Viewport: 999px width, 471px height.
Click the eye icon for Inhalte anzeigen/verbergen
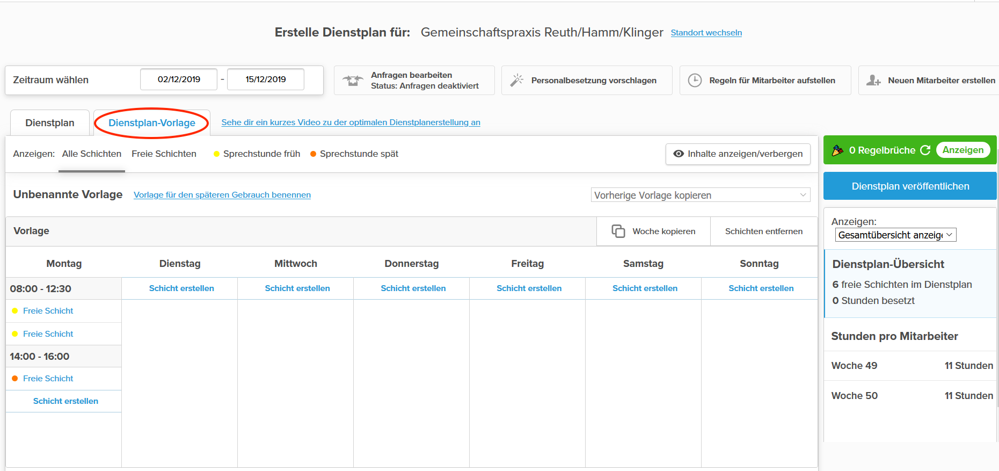[x=679, y=154]
